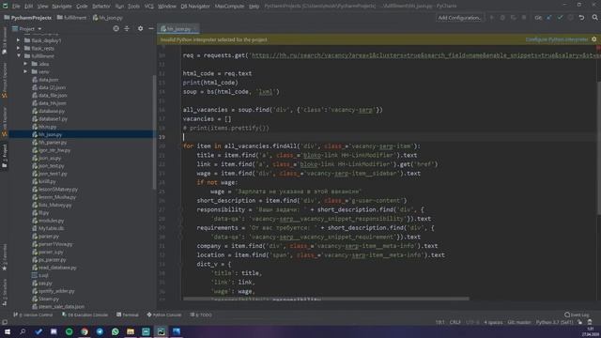Image resolution: width=601 pixels, height=338 pixels.
Task: Open Search Everywhere magnifier icon
Action: click(x=594, y=18)
